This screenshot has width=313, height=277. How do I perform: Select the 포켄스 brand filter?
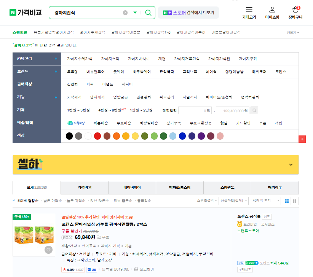[x=281, y=72]
